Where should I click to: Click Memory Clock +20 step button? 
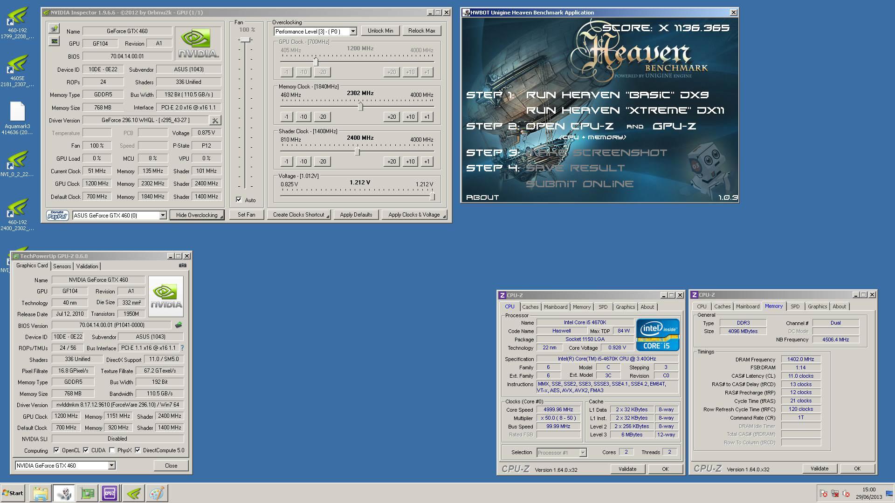[x=392, y=116]
